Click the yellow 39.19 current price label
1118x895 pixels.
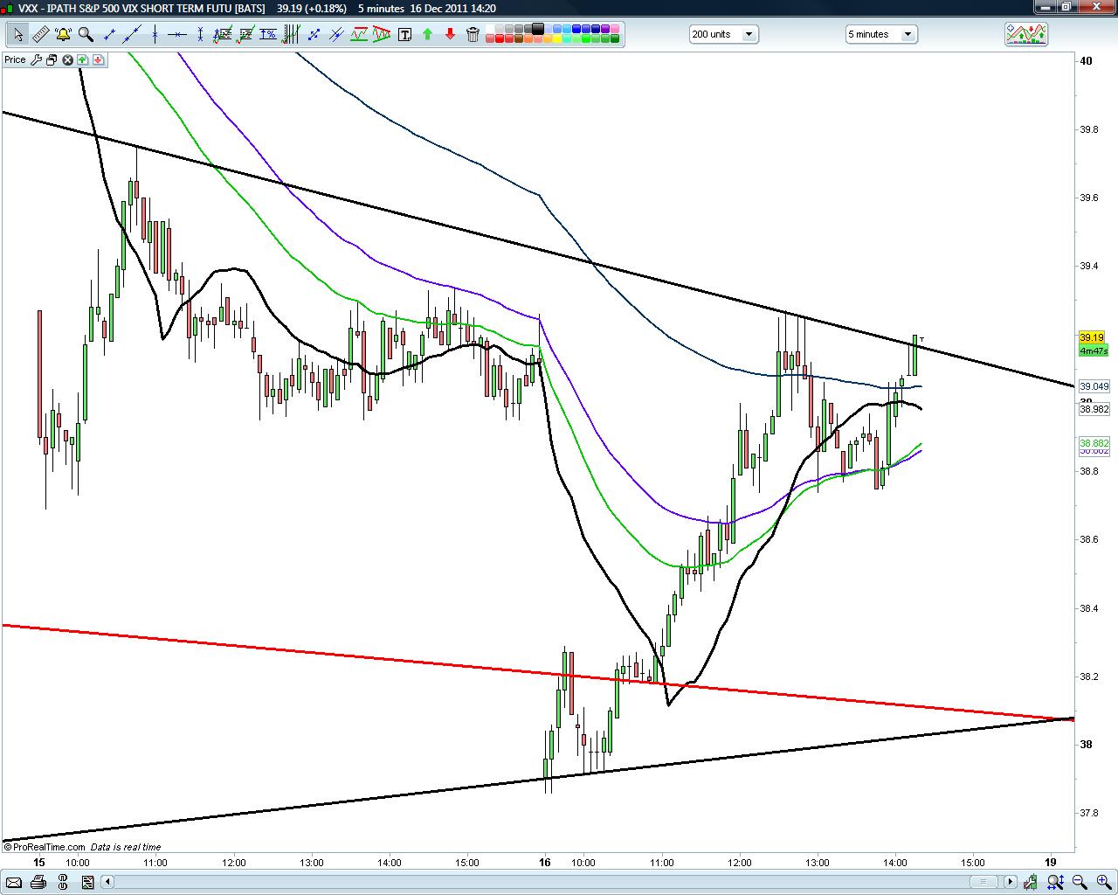coord(1092,337)
